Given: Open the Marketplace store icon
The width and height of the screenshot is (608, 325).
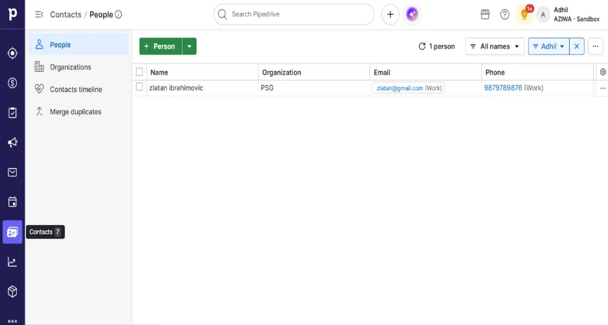Looking at the screenshot, I should pyautogui.click(x=485, y=14).
